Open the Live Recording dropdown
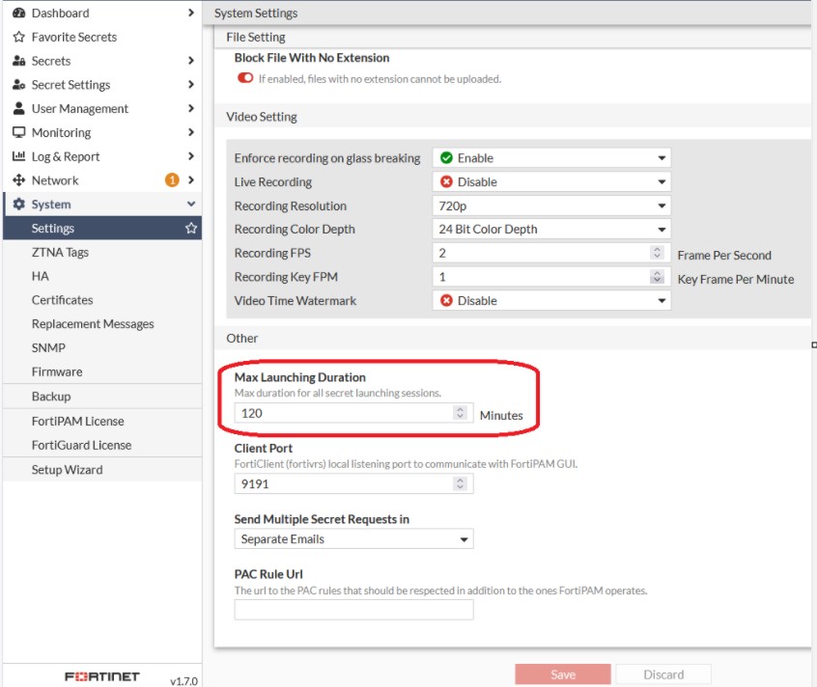Screen dimensions: 817x687 [551, 181]
